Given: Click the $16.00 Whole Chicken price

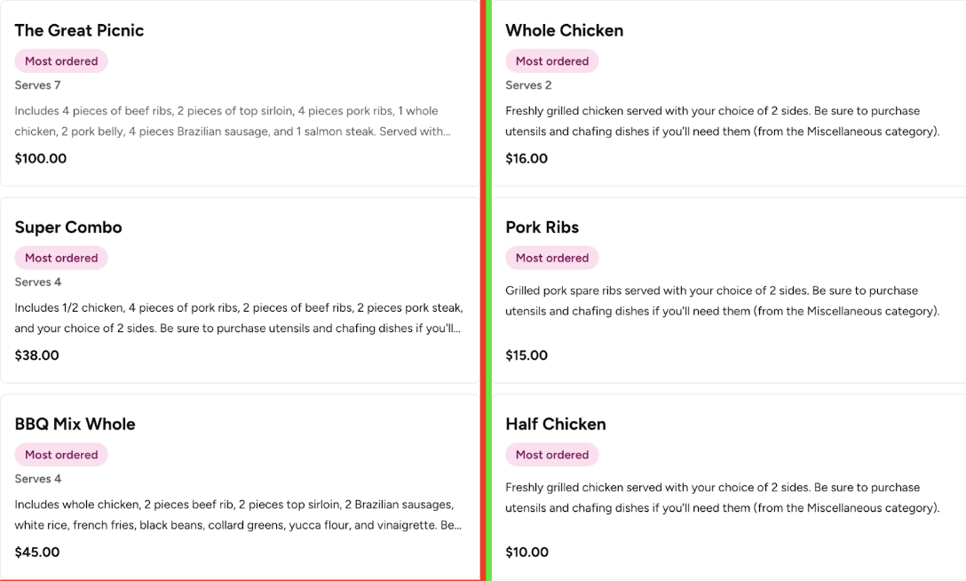Looking at the screenshot, I should 527,159.
